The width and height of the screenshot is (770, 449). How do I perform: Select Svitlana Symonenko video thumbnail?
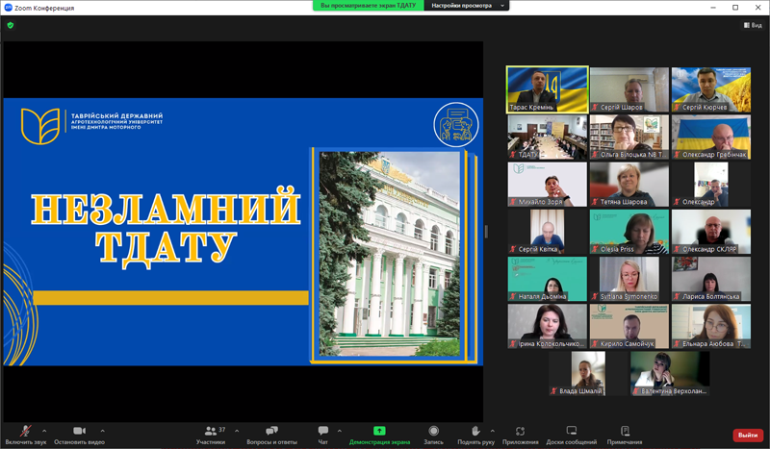[x=629, y=279]
